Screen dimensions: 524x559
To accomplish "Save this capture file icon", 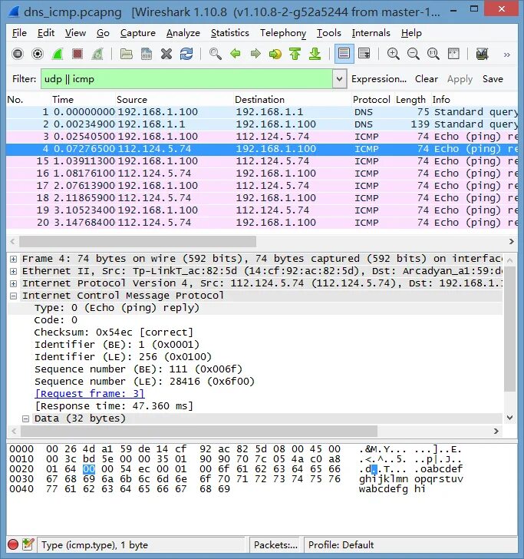I will [x=146, y=55].
